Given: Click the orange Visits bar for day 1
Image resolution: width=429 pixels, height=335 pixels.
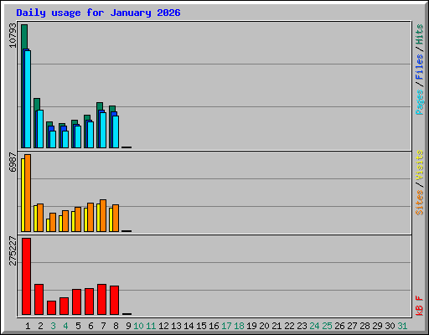Looking at the screenshot, I should pyautogui.click(x=28, y=193).
